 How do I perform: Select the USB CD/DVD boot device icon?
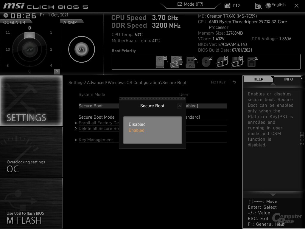point(222,62)
